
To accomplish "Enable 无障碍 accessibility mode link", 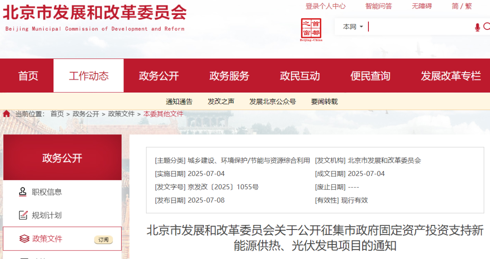I will [x=421, y=6].
